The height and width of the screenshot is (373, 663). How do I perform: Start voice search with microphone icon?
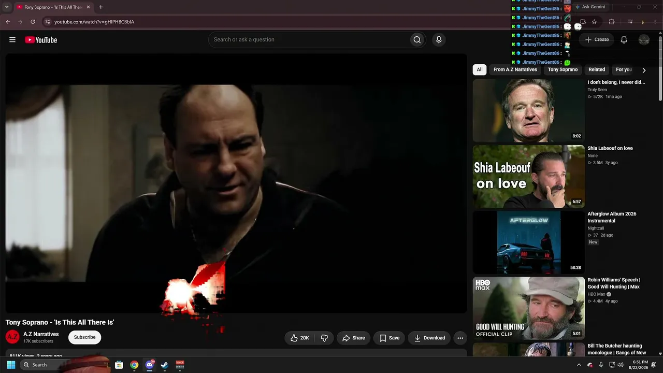point(439,40)
